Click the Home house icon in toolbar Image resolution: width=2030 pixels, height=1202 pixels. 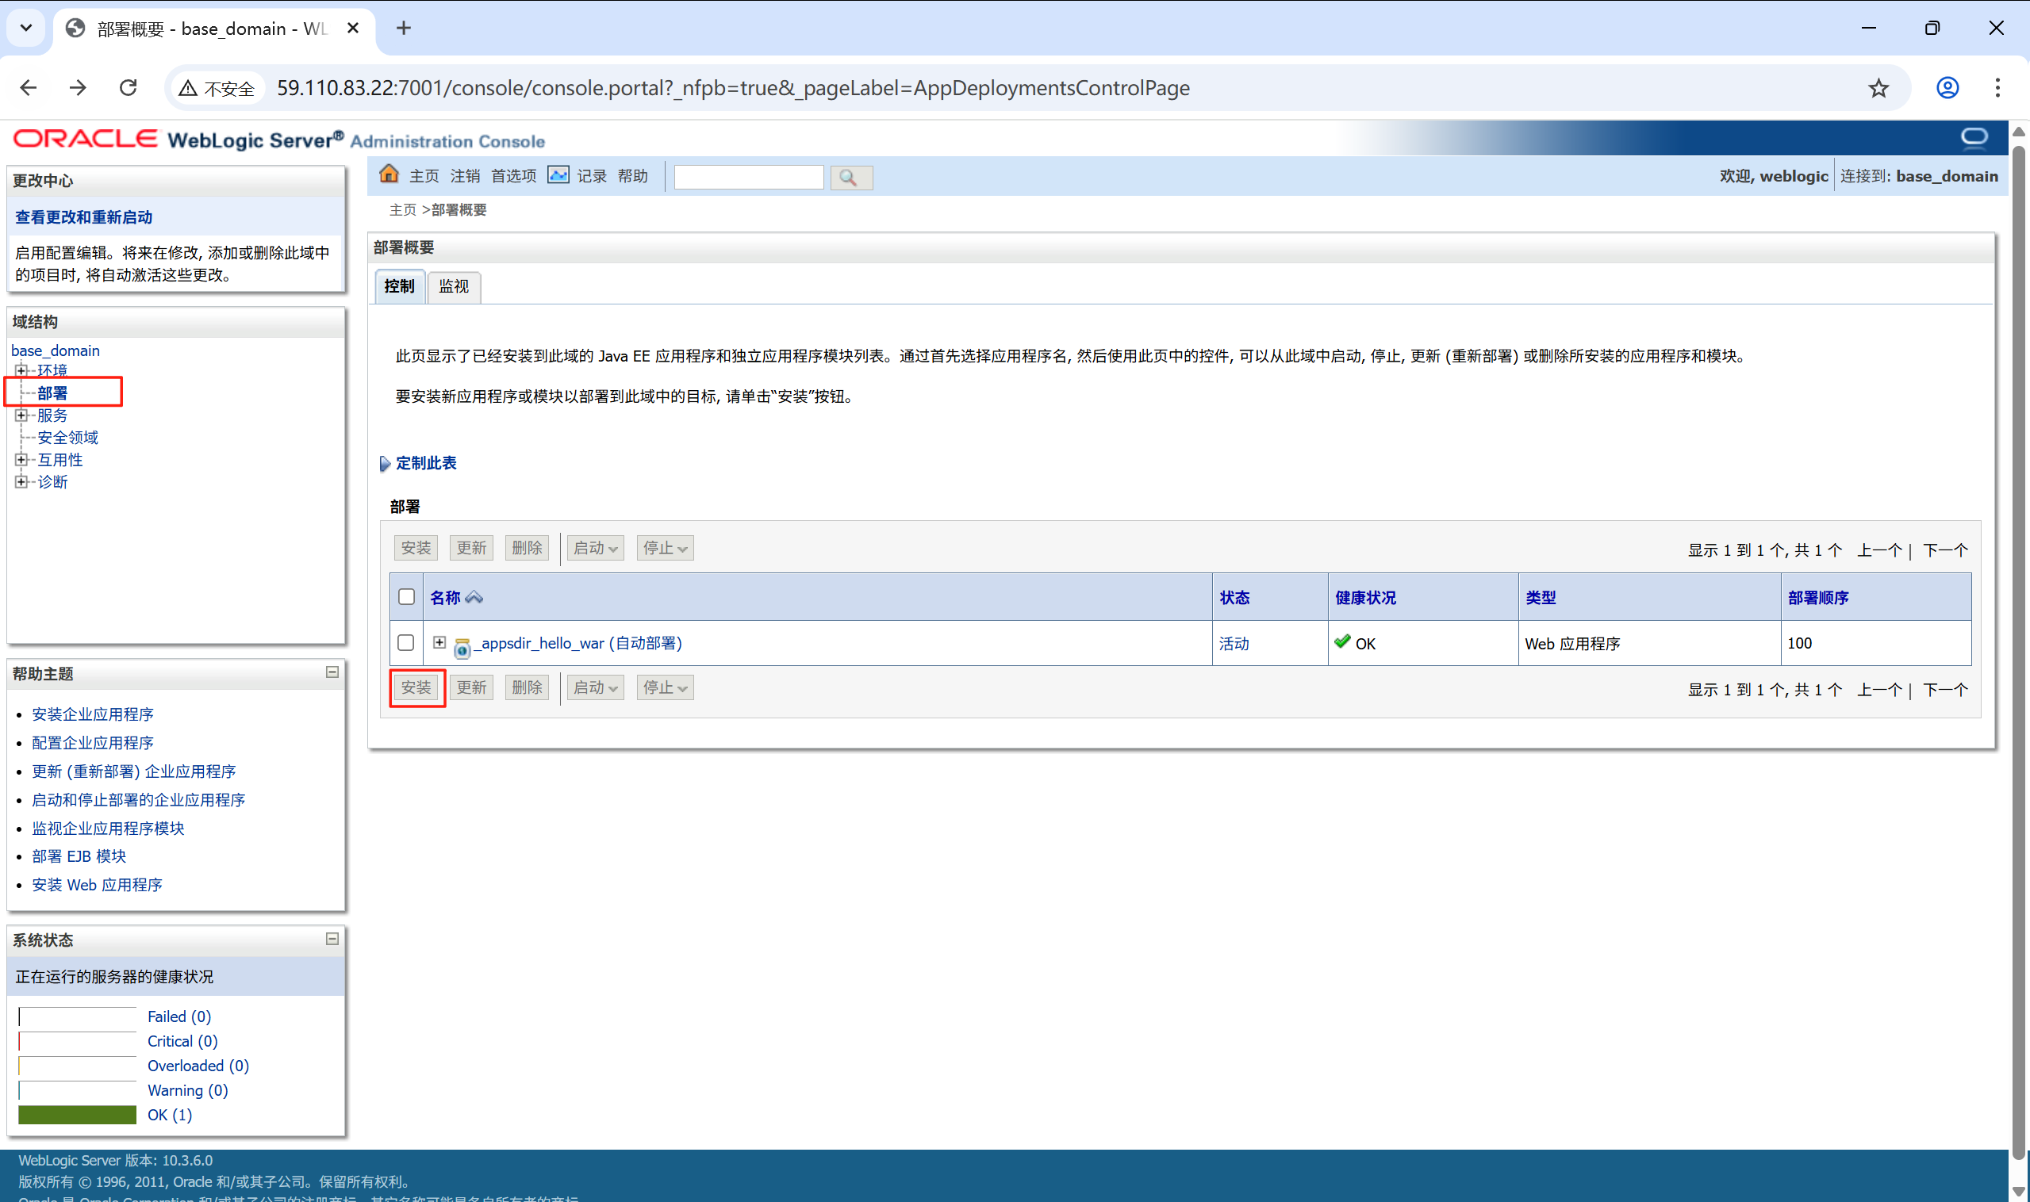tap(389, 174)
